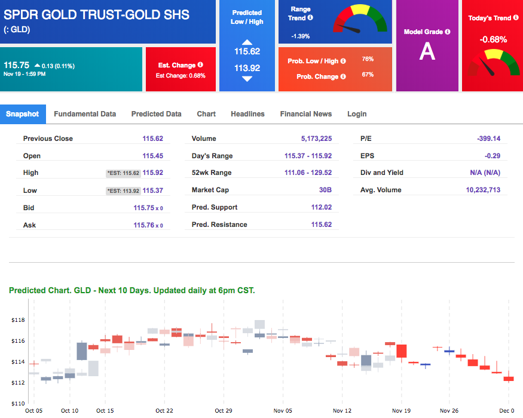
Task: Click the Ask value 115.76 x 0
Action: (x=148, y=225)
